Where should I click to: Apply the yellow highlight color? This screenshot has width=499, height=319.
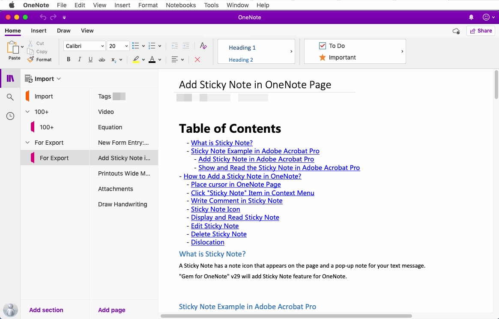[136, 60]
